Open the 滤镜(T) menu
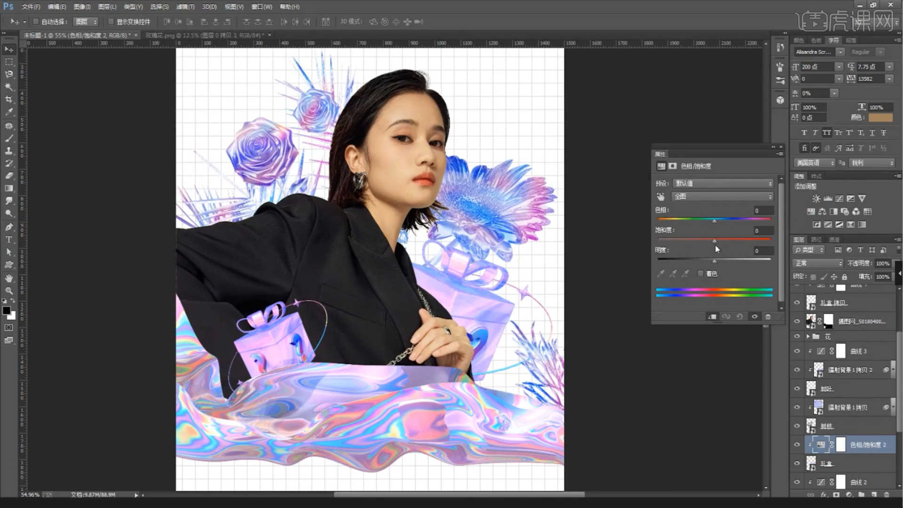 (x=185, y=7)
